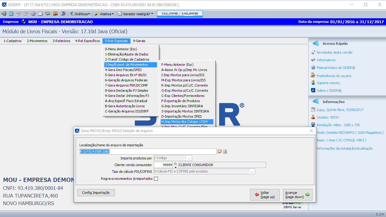The image size is (386, 217).
Task: Select D-Importação Movtos SPED menu entry
Action: point(181,116)
